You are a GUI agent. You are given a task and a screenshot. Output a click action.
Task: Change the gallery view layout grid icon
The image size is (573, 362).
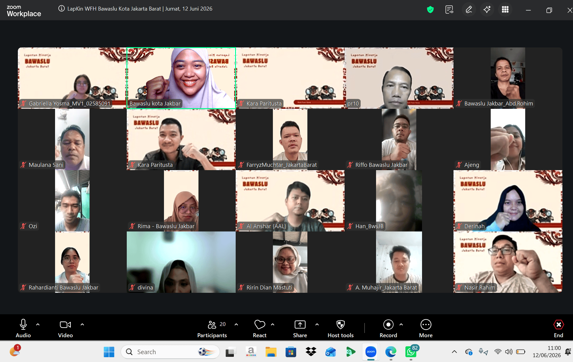(505, 10)
